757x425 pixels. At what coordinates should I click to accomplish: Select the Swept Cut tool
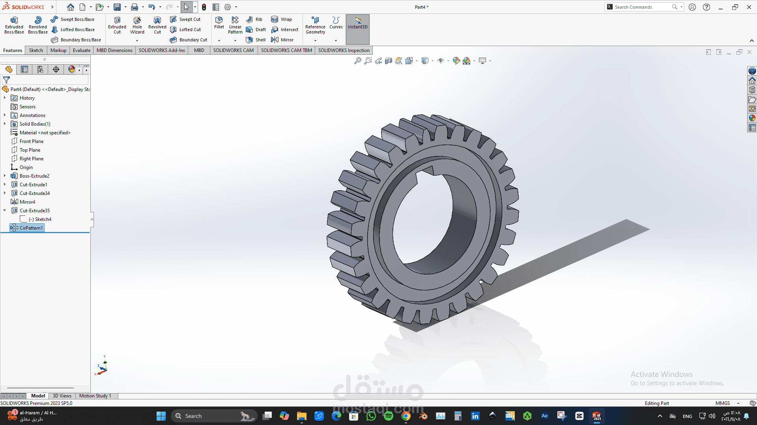(x=185, y=19)
